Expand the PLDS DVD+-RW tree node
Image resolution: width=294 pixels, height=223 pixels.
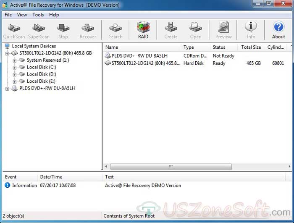click(7, 89)
